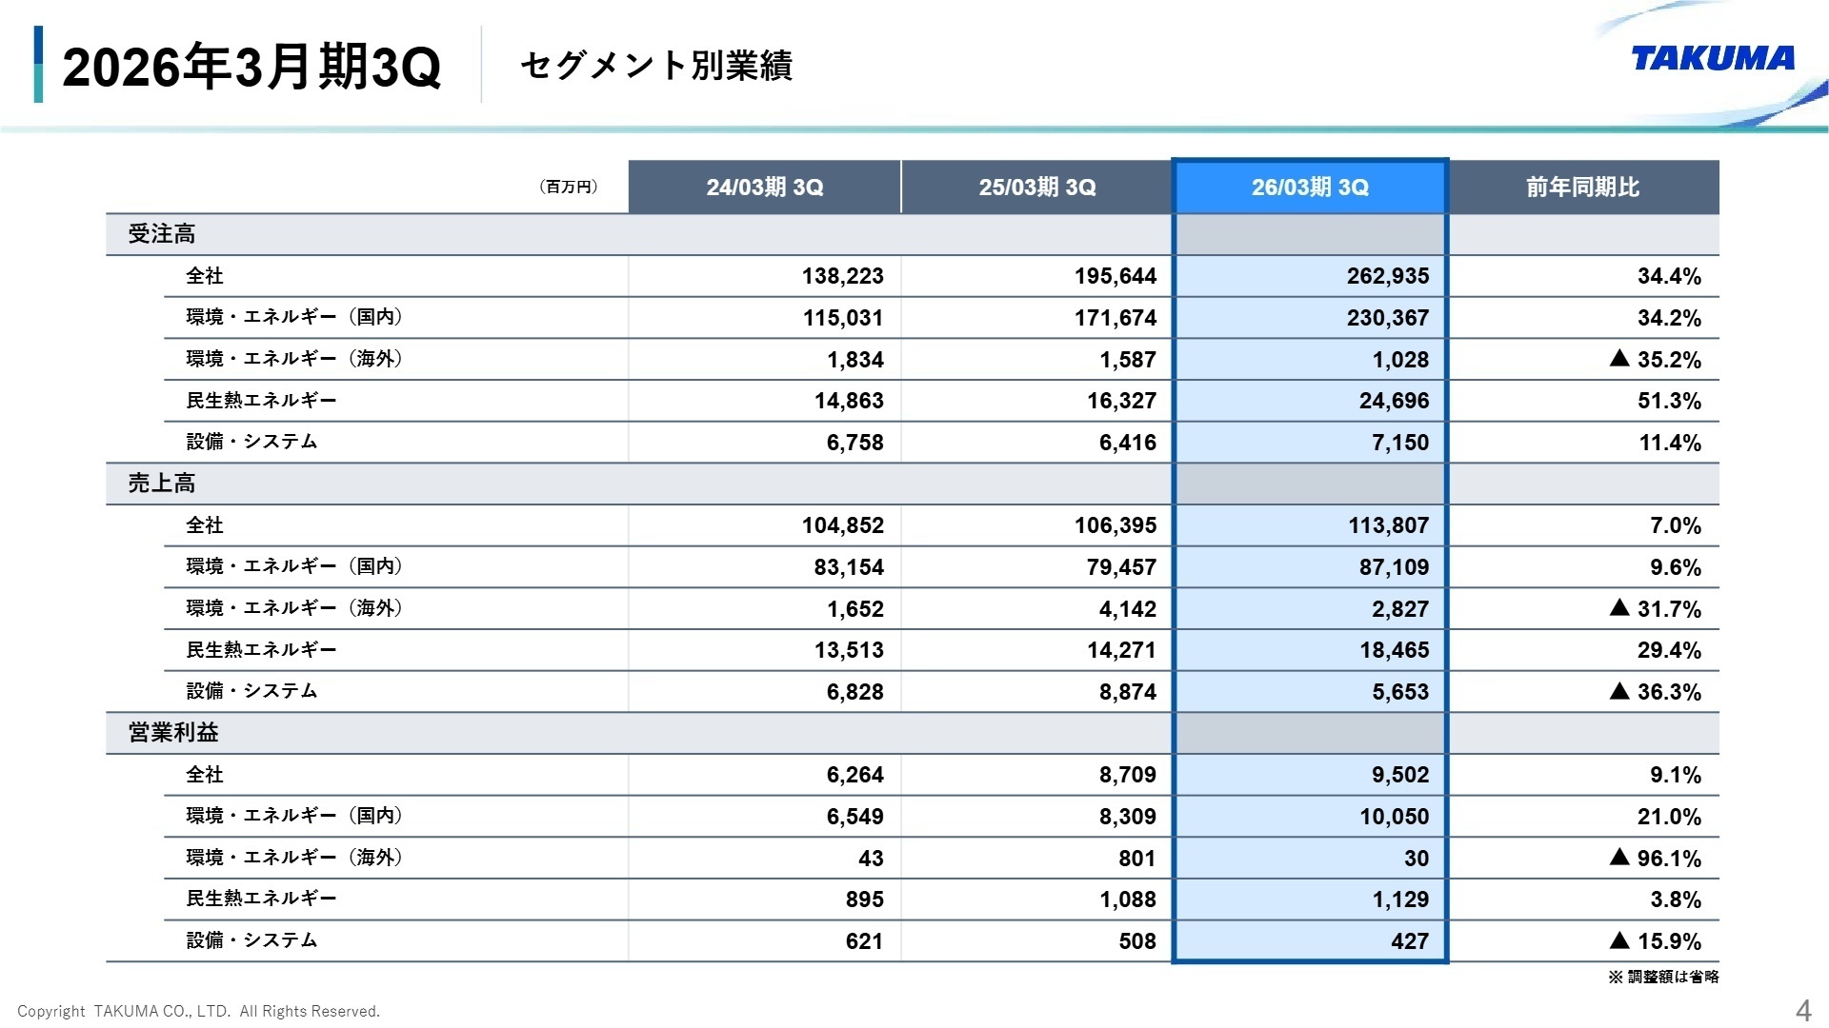This screenshot has height=1028, width=1829.
Task: Click the 設備・システム revenue value 5,653
Action: (x=1400, y=691)
